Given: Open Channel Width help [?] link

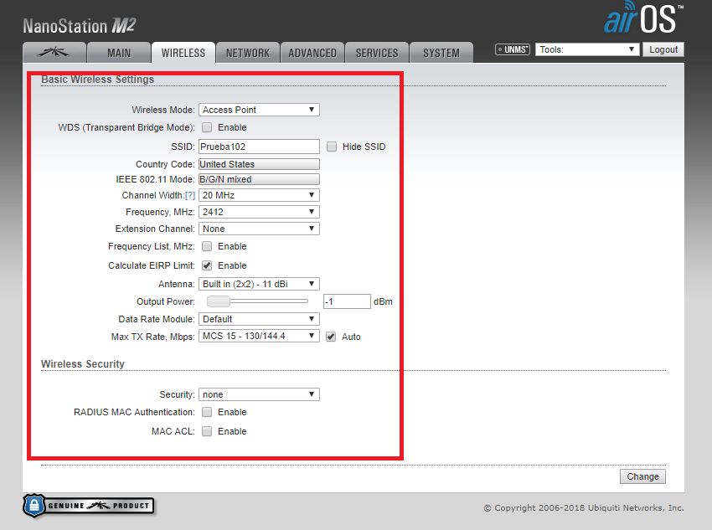Looking at the screenshot, I should coord(190,196).
